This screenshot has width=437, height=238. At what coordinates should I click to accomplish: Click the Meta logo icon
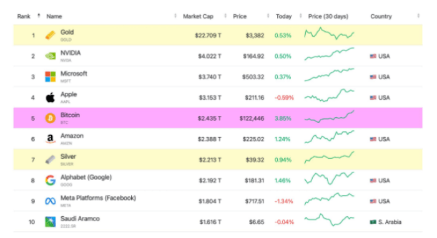click(x=51, y=201)
